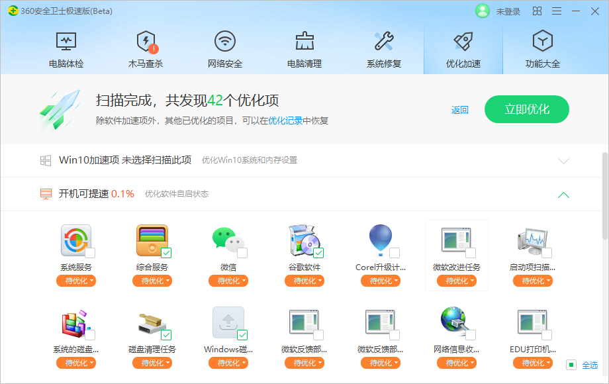Open 待优化 dropdown under 微信
Viewport: 609px width, 384px height.
click(x=228, y=281)
